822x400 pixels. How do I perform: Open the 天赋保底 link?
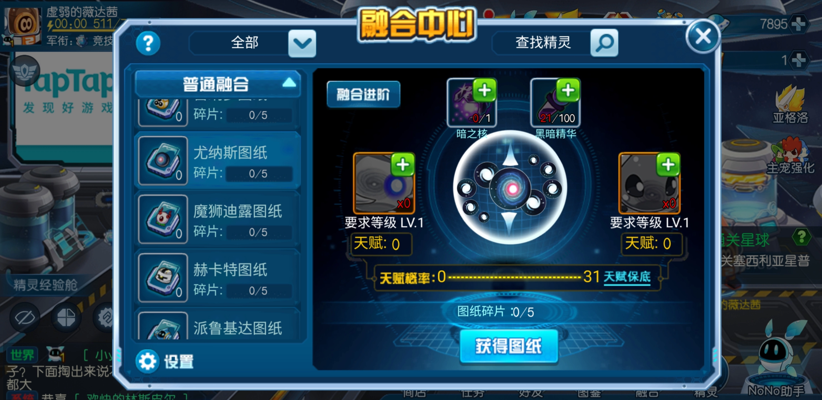(x=627, y=277)
